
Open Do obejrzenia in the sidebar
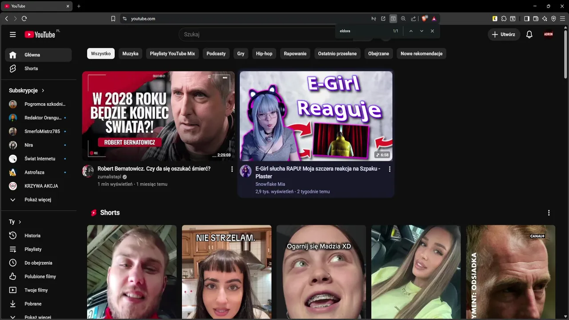(x=38, y=263)
